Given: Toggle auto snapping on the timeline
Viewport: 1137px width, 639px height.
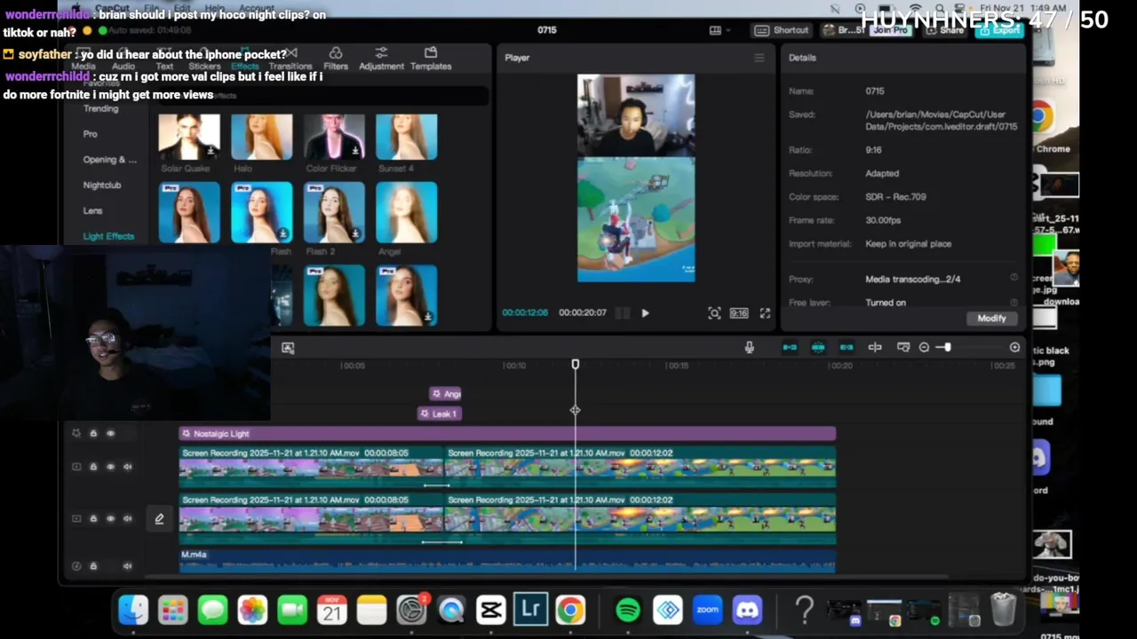Looking at the screenshot, I should click(818, 347).
